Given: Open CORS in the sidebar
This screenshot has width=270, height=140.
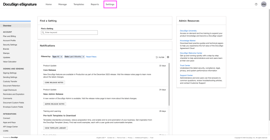Looking at the screenshot, I should point(6,131).
